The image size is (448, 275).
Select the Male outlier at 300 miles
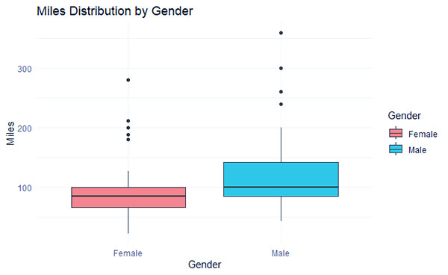tap(281, 68)
